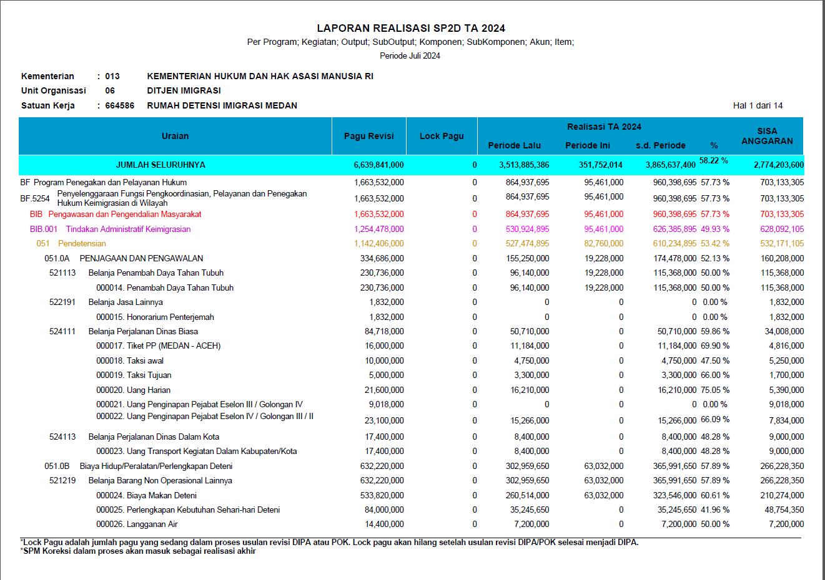Click the total percentage 58.22 %

[713, 161]
